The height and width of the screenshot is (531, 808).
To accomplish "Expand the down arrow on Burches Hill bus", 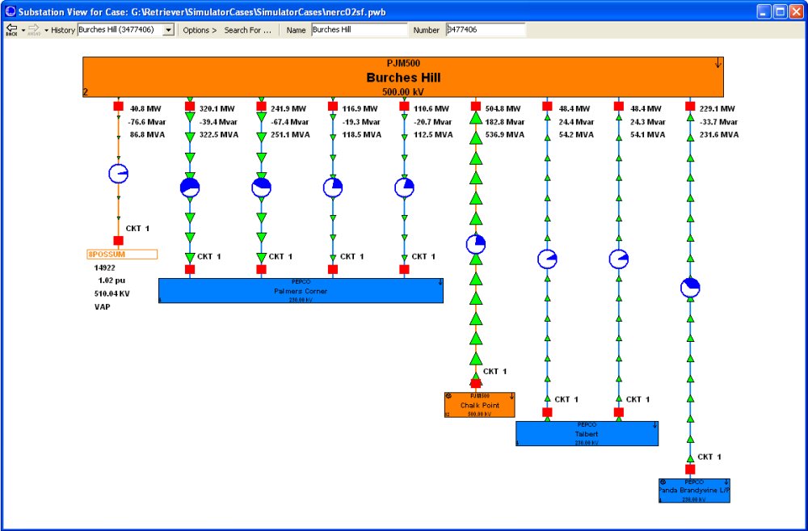I will tap(718, 63).
